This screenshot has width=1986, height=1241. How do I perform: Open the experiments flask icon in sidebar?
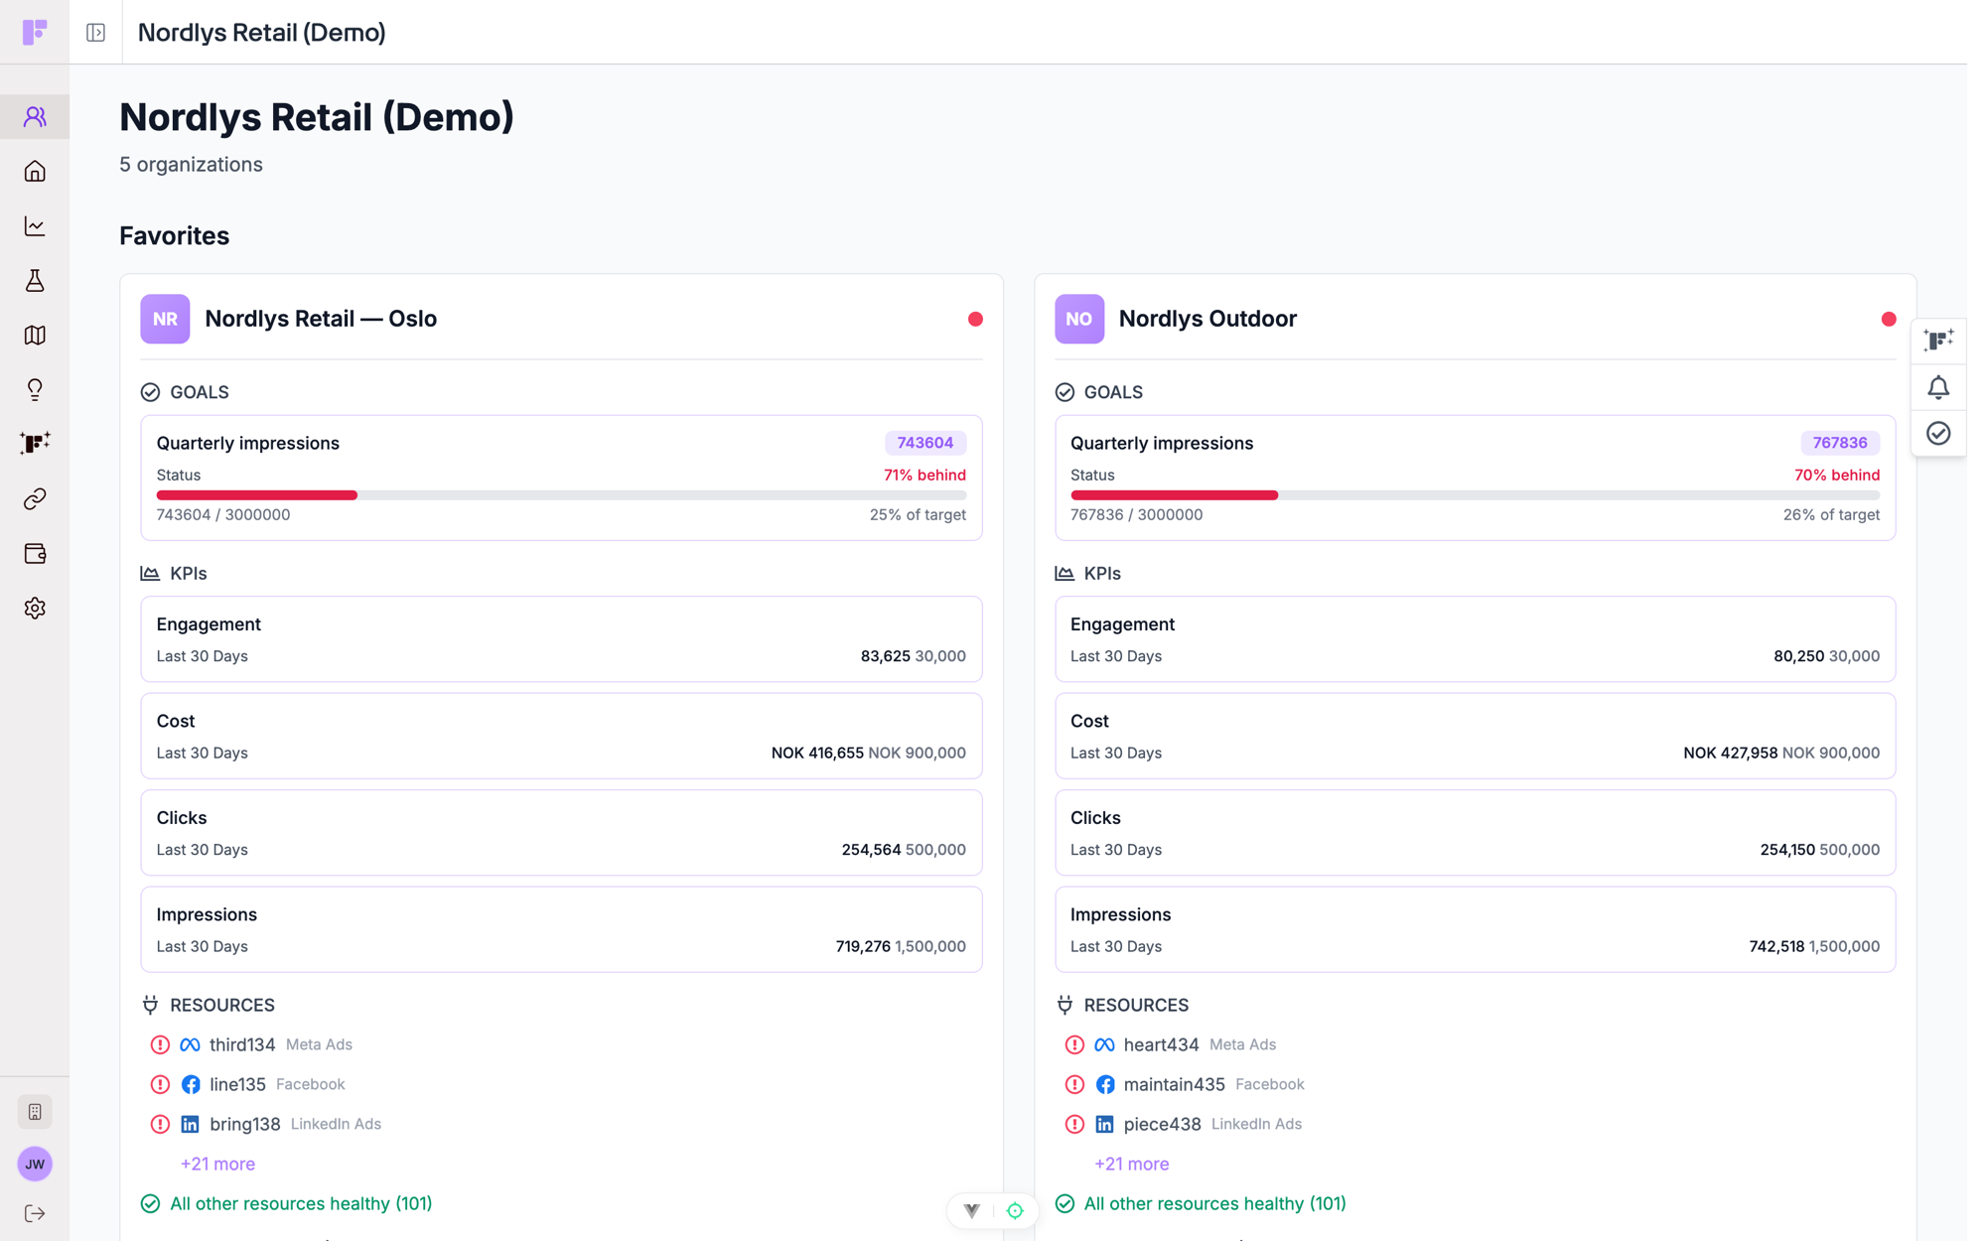(x=35, y=281)
